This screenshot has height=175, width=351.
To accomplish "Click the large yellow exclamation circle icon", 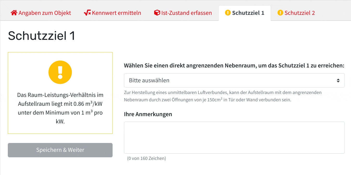I will (60, 72).
